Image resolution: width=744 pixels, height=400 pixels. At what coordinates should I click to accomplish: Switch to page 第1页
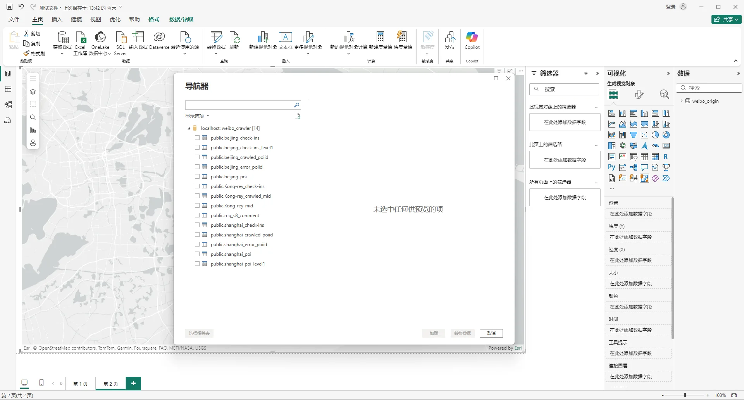tap(80, 384)
